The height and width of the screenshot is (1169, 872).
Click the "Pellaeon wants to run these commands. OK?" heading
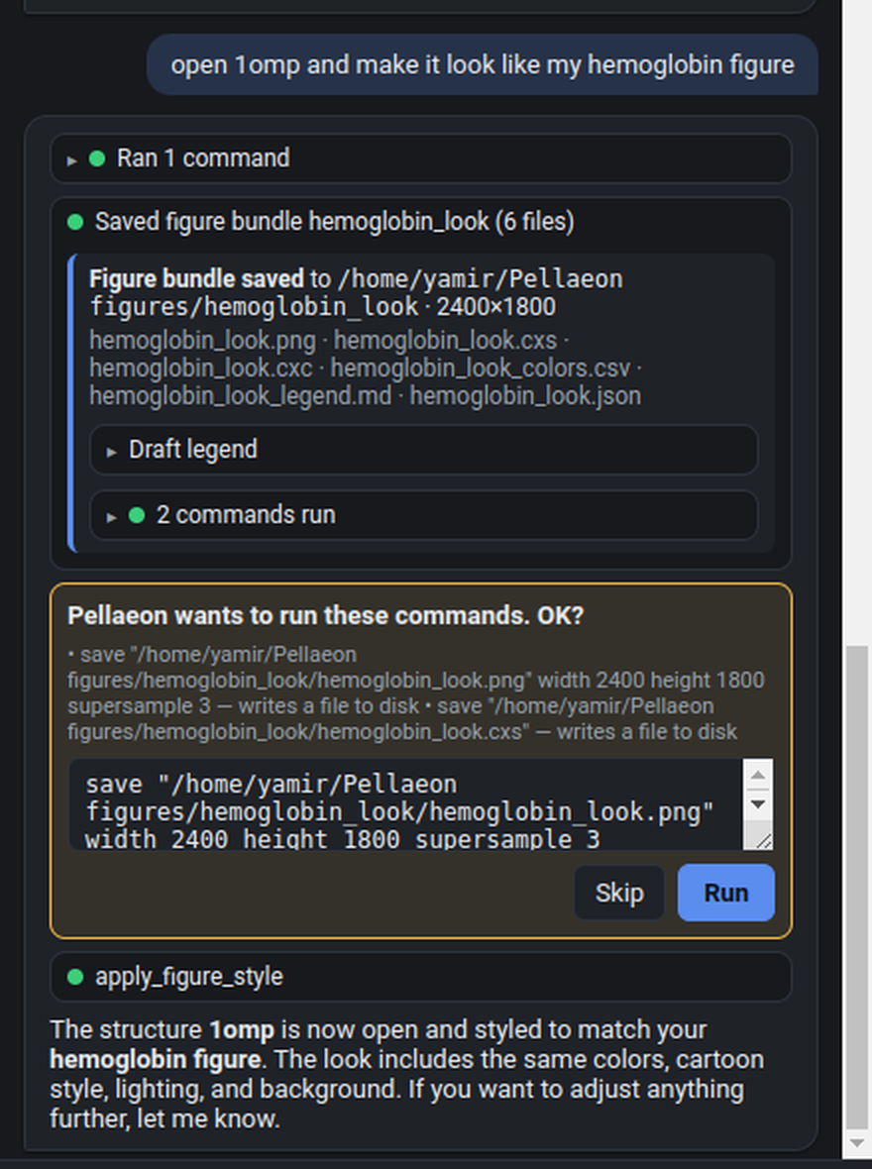(x=325, y=616)
